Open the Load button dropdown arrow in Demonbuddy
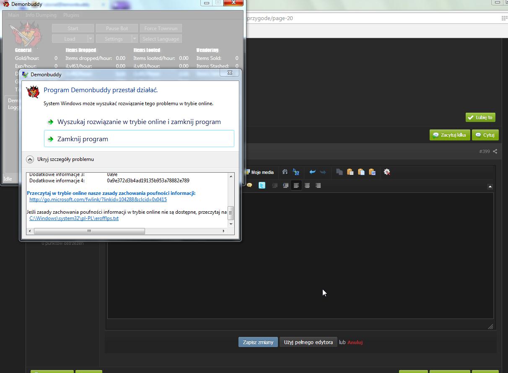This screenshot has width=508, height=373. (91, 39)
